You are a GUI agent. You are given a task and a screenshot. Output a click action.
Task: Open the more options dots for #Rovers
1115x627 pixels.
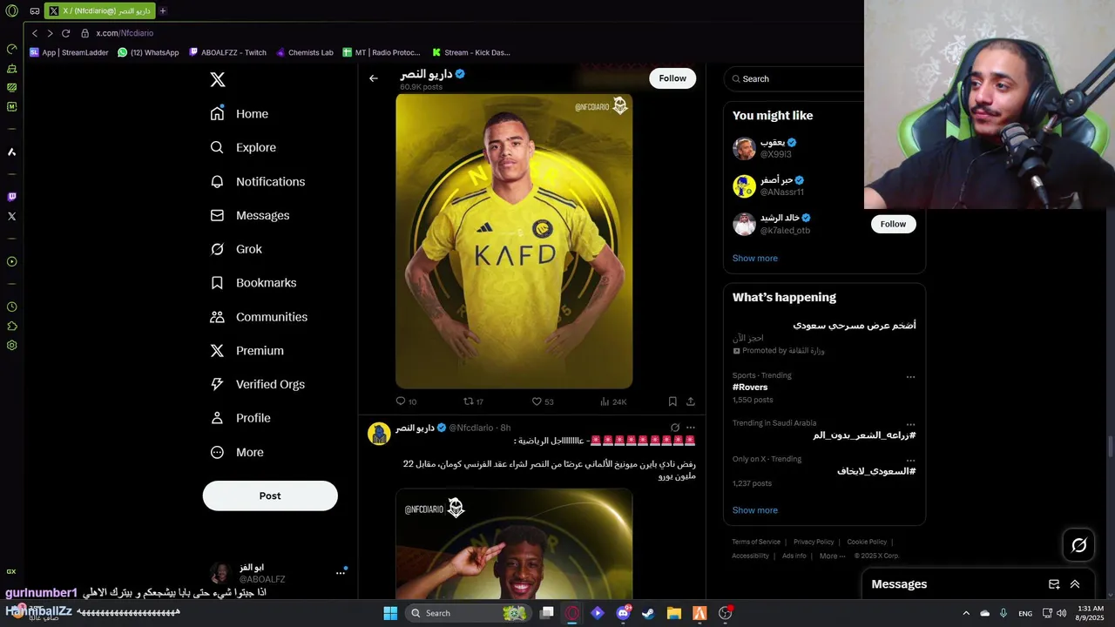(910, 377)
